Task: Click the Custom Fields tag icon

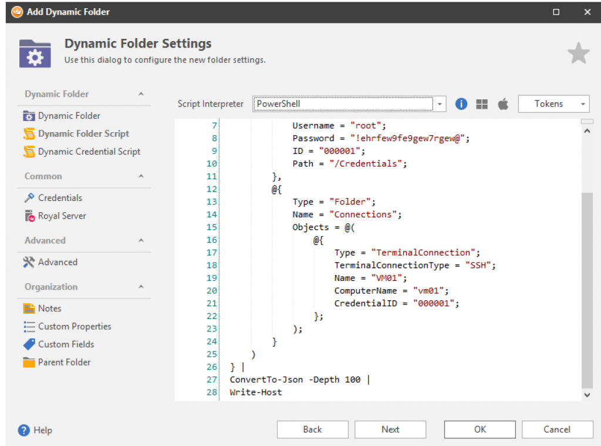Action: [x=29, y=344]
